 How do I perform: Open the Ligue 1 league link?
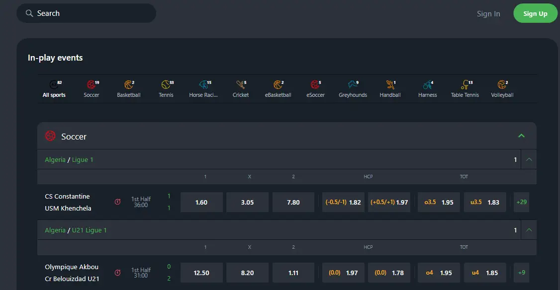pyautogui.click(x=83, y=160)
